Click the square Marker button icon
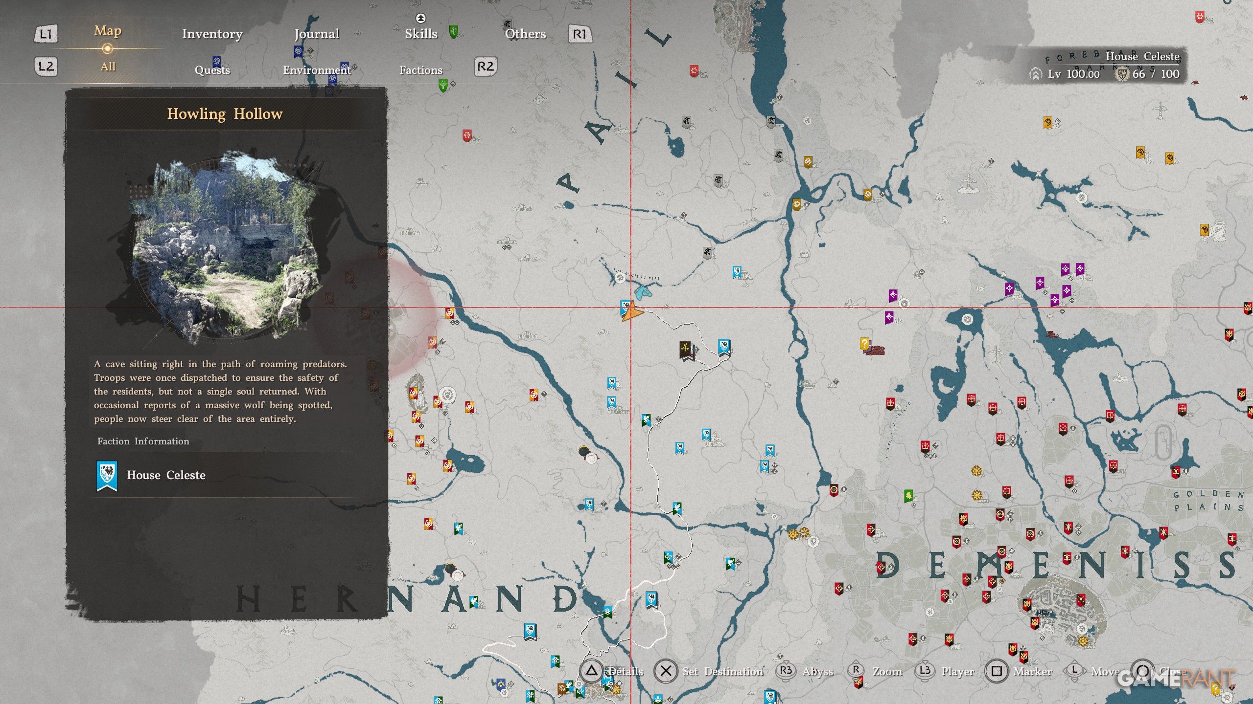This screenshot has width=1253, height=704. coord(997,671)
